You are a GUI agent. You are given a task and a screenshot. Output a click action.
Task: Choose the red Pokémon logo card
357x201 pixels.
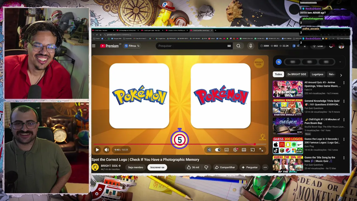click(x=221, y=96)
